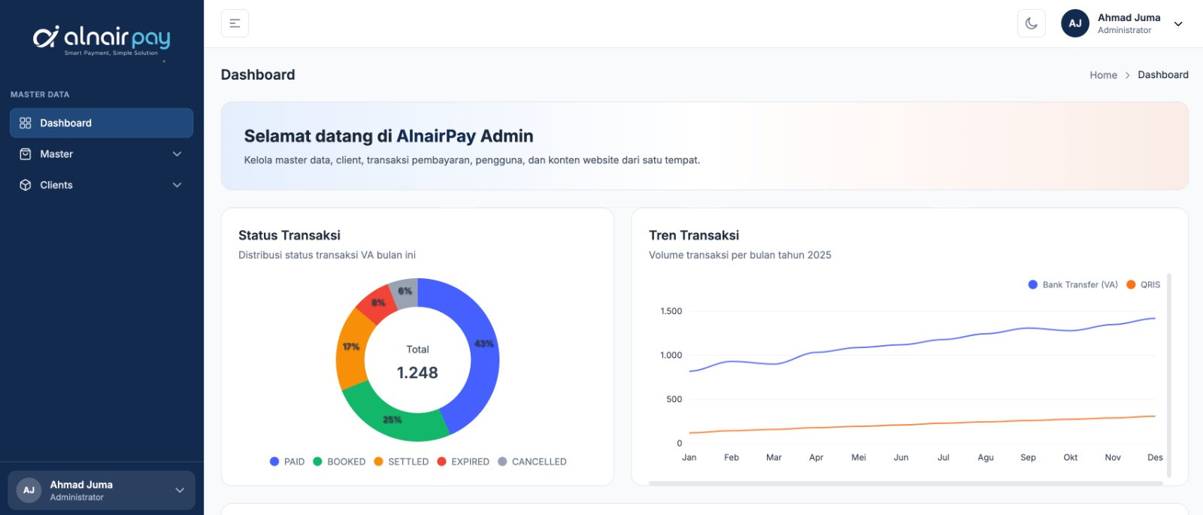1203x515 pixels.
Task: Click 1.000 y-axis value
Action: tap(671, 356)
